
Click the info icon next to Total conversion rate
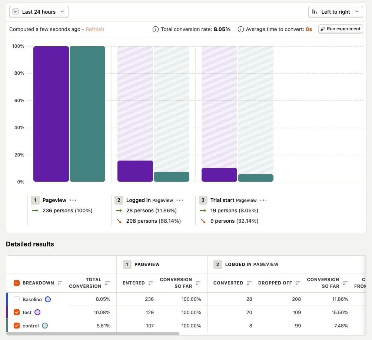[156, 29]
